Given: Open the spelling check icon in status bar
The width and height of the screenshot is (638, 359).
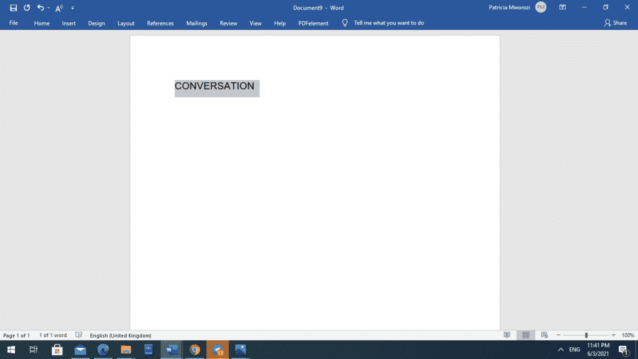Looking at the screenshot, I should coord(79,335).
